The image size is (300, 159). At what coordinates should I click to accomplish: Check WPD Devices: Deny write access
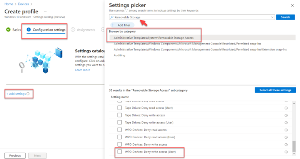point(120,144)
